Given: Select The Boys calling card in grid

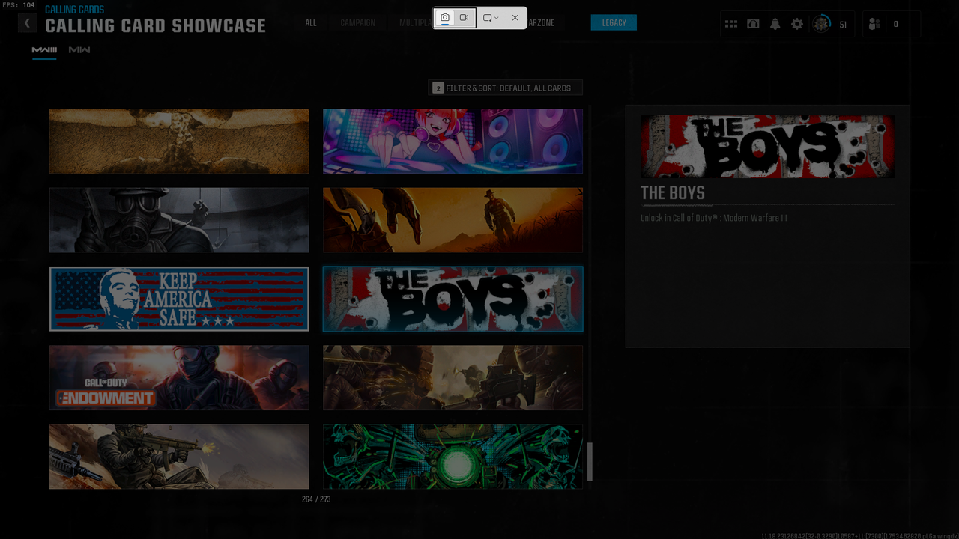Looking at the screenshot, I should click(453, 299).
